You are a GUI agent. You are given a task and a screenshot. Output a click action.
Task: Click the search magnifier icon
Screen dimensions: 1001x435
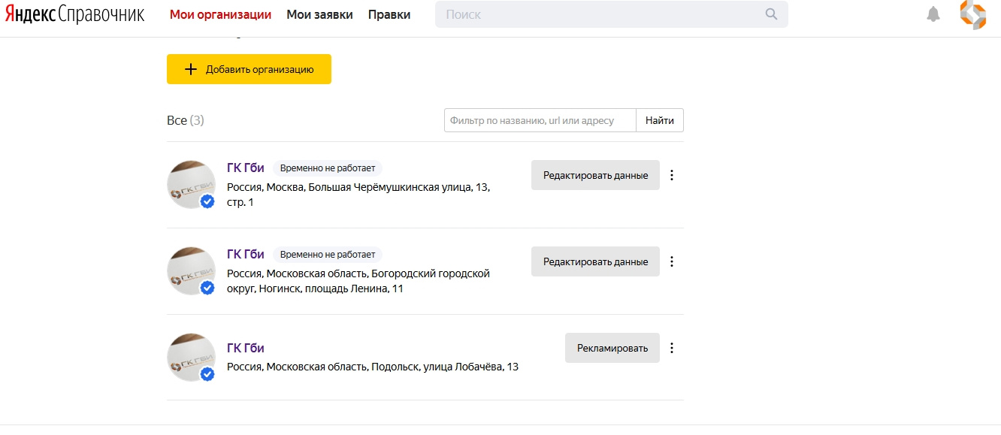(x=771, y=14)
